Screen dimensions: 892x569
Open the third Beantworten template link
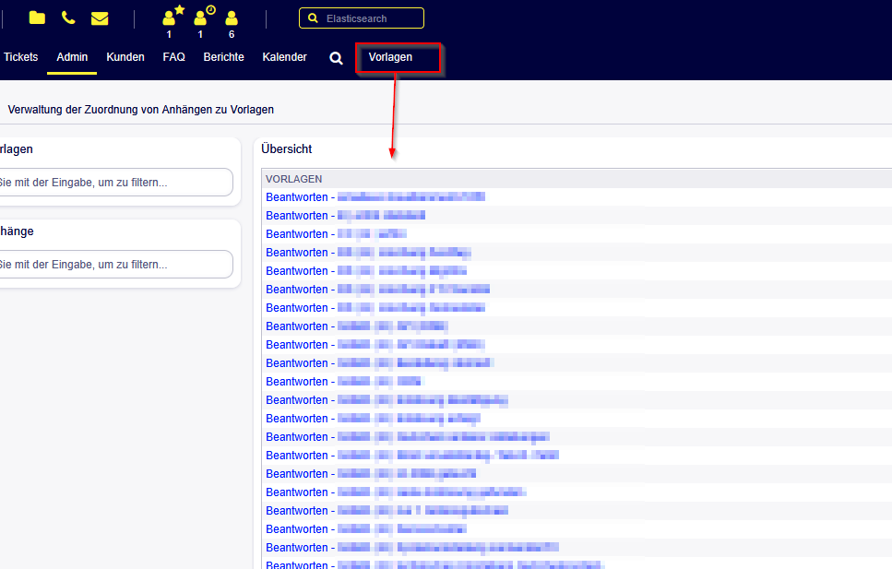336,234
